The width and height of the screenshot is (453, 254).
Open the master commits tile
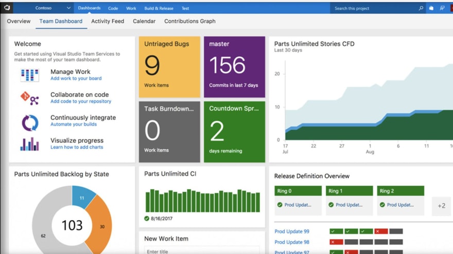(x=234, y=67)
